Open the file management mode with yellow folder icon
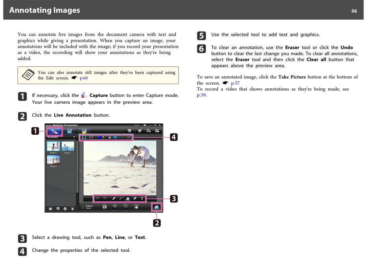This screenshot has width=374, height=260. click(84, 131)
